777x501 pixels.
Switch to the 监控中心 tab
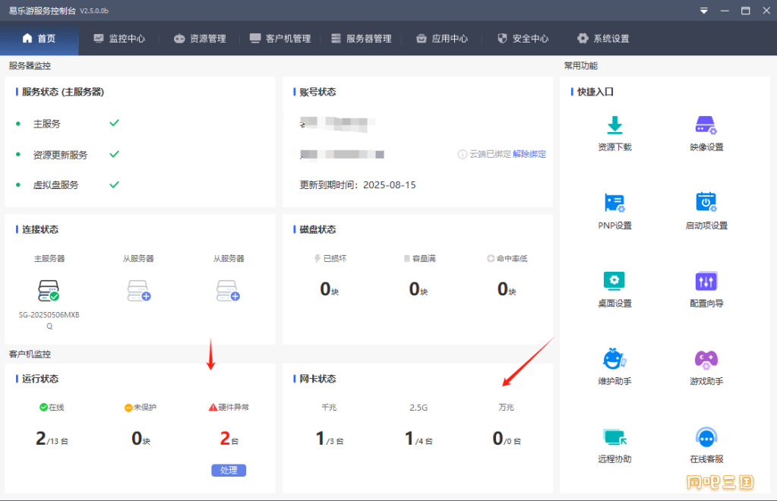119,39
